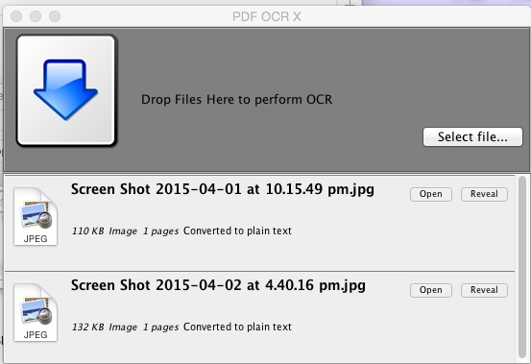Click the 132 KB Image status line
Viewport: 531px width, 364px height.
click(x=181, y=328)
